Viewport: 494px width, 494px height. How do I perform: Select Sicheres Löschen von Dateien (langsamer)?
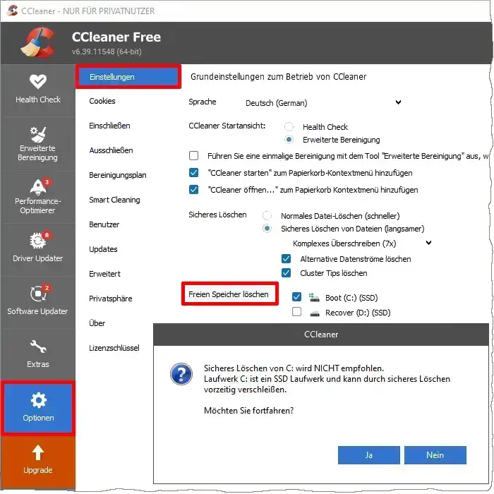267,229
